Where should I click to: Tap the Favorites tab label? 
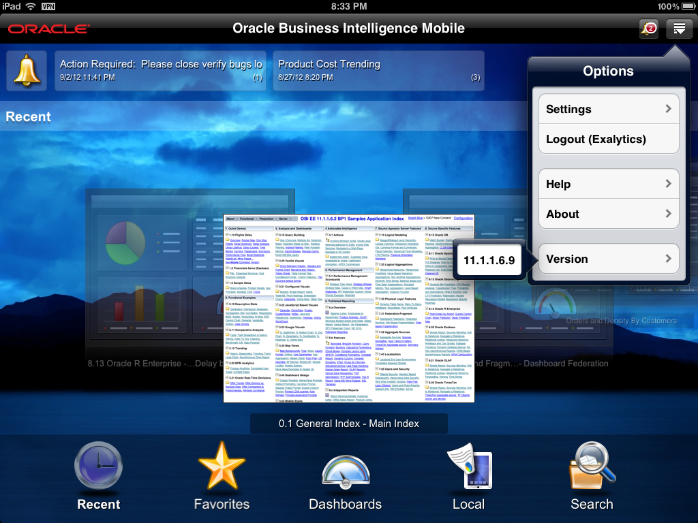222,505
